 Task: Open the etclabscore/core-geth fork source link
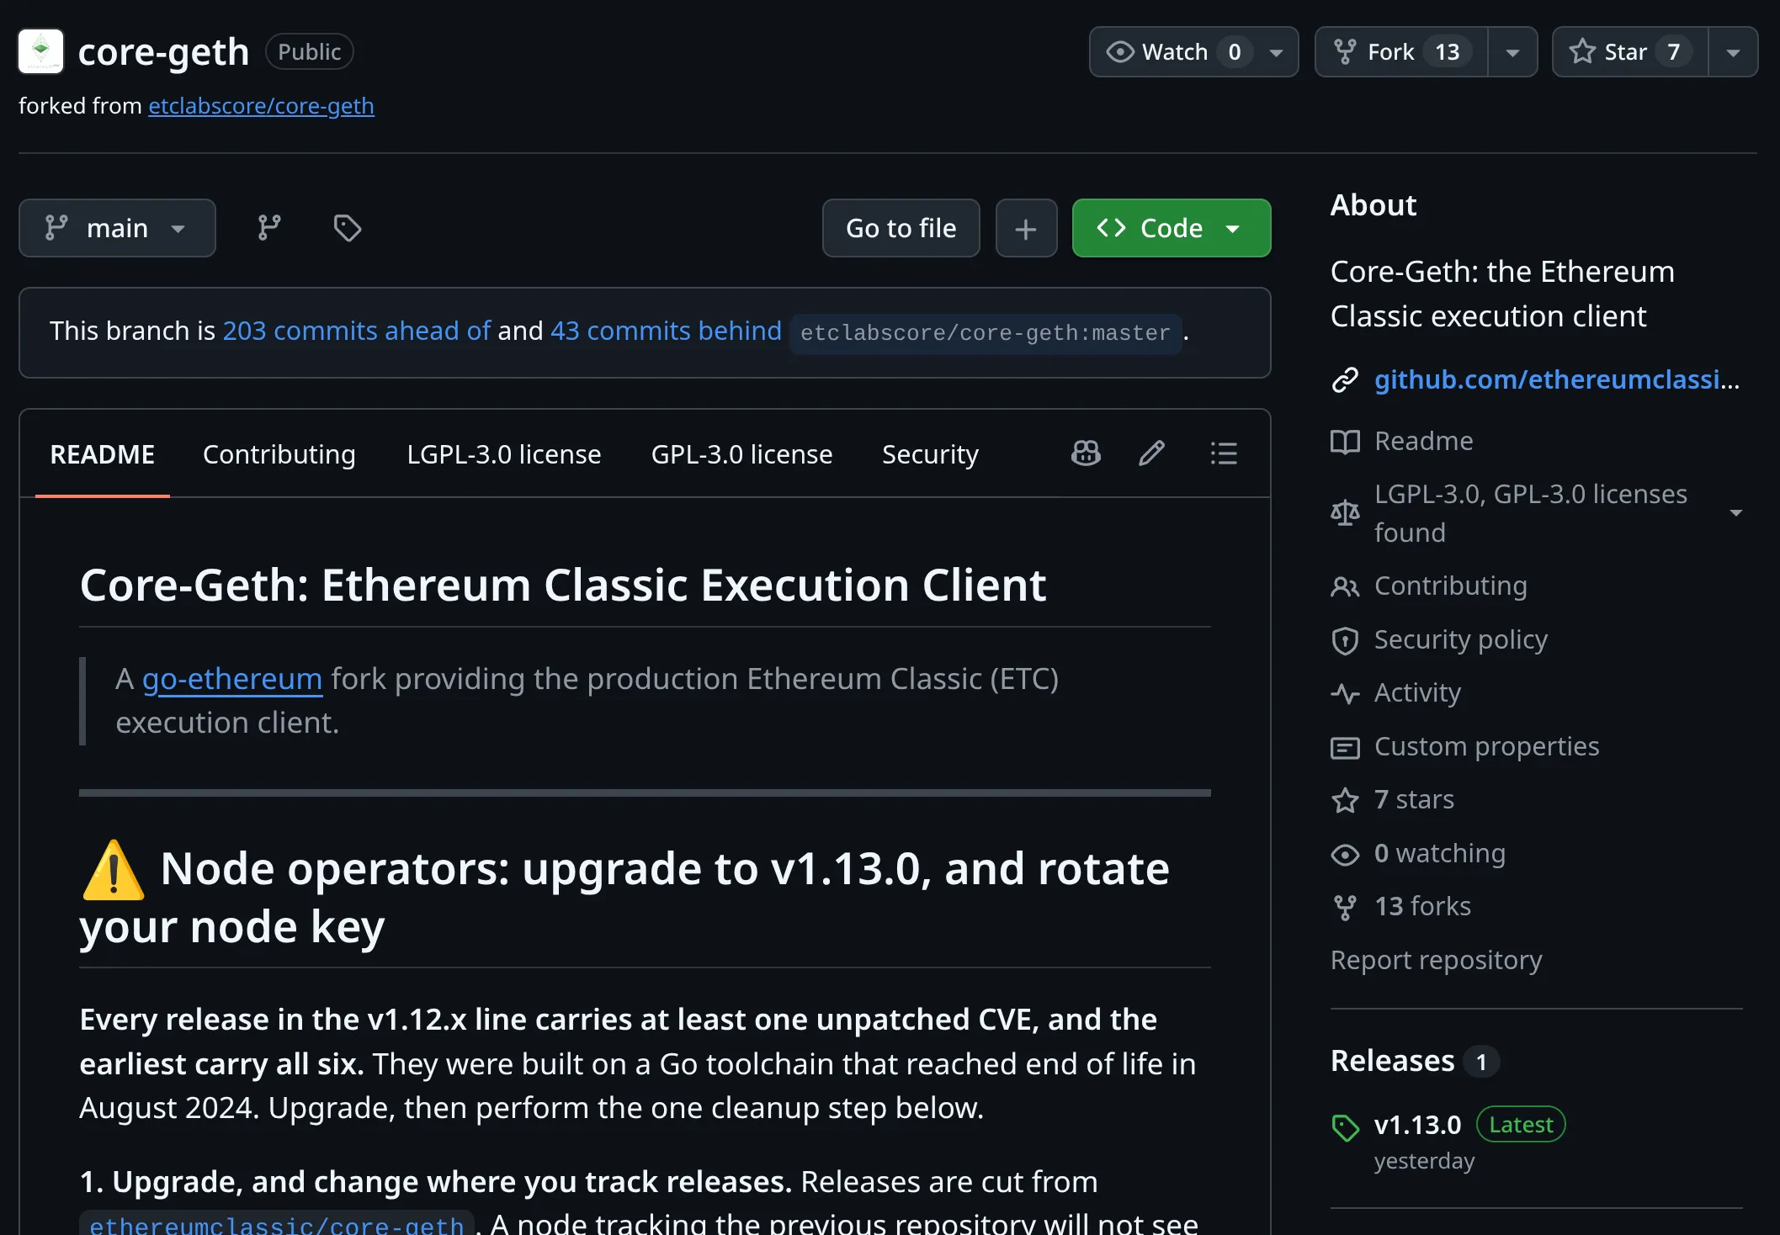pos(261,106)
